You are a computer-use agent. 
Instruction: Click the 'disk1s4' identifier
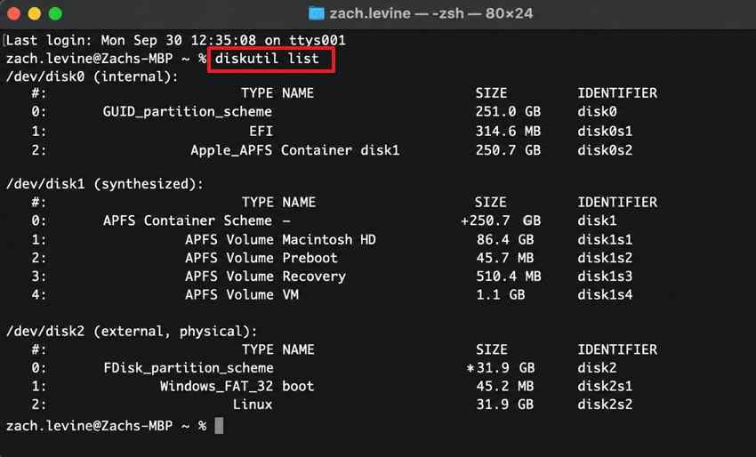pyautogui.click(x=605, y=294)
